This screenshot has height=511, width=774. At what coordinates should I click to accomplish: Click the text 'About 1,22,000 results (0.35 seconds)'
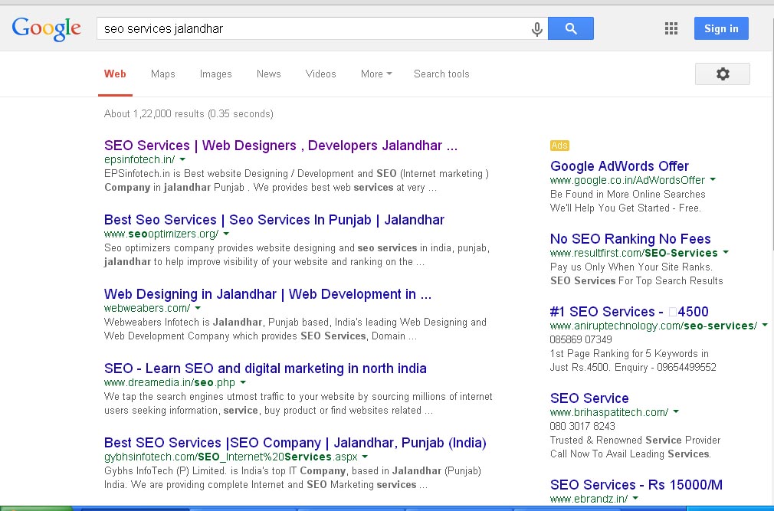189,114
